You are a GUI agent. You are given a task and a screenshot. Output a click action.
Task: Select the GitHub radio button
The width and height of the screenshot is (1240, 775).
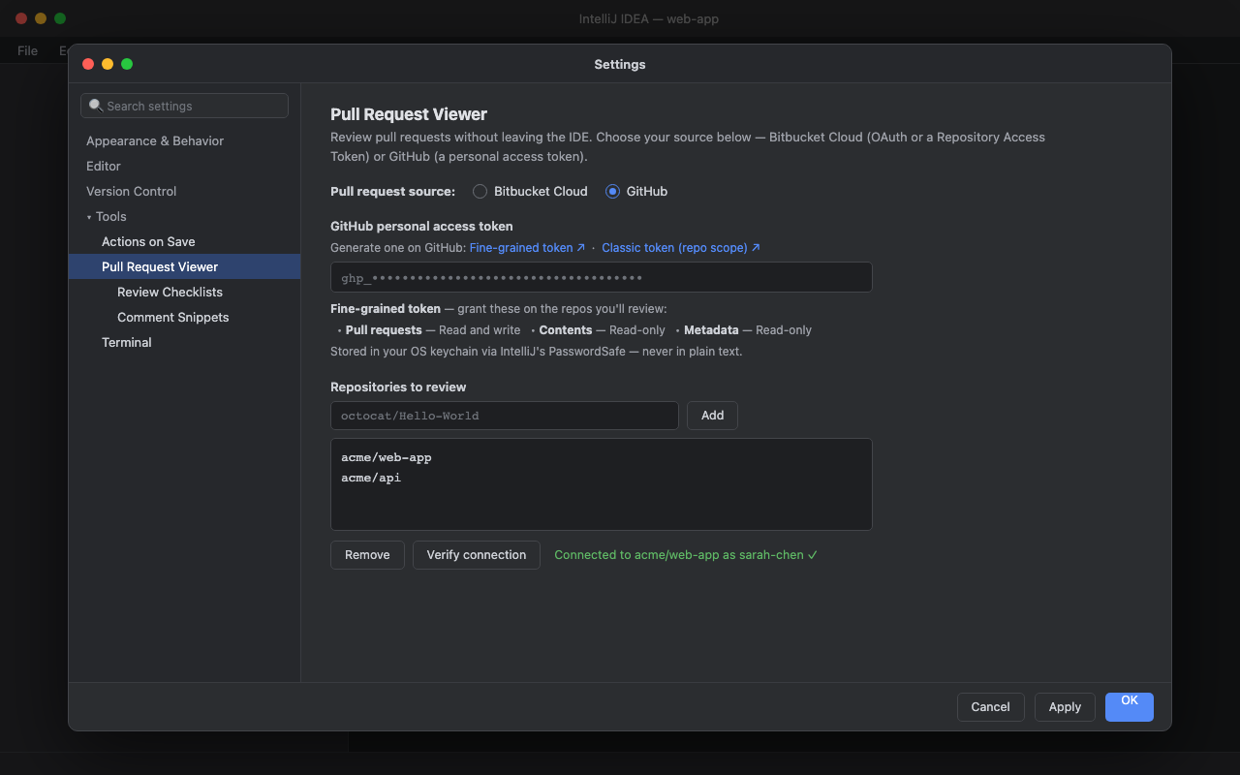point(612,192)
